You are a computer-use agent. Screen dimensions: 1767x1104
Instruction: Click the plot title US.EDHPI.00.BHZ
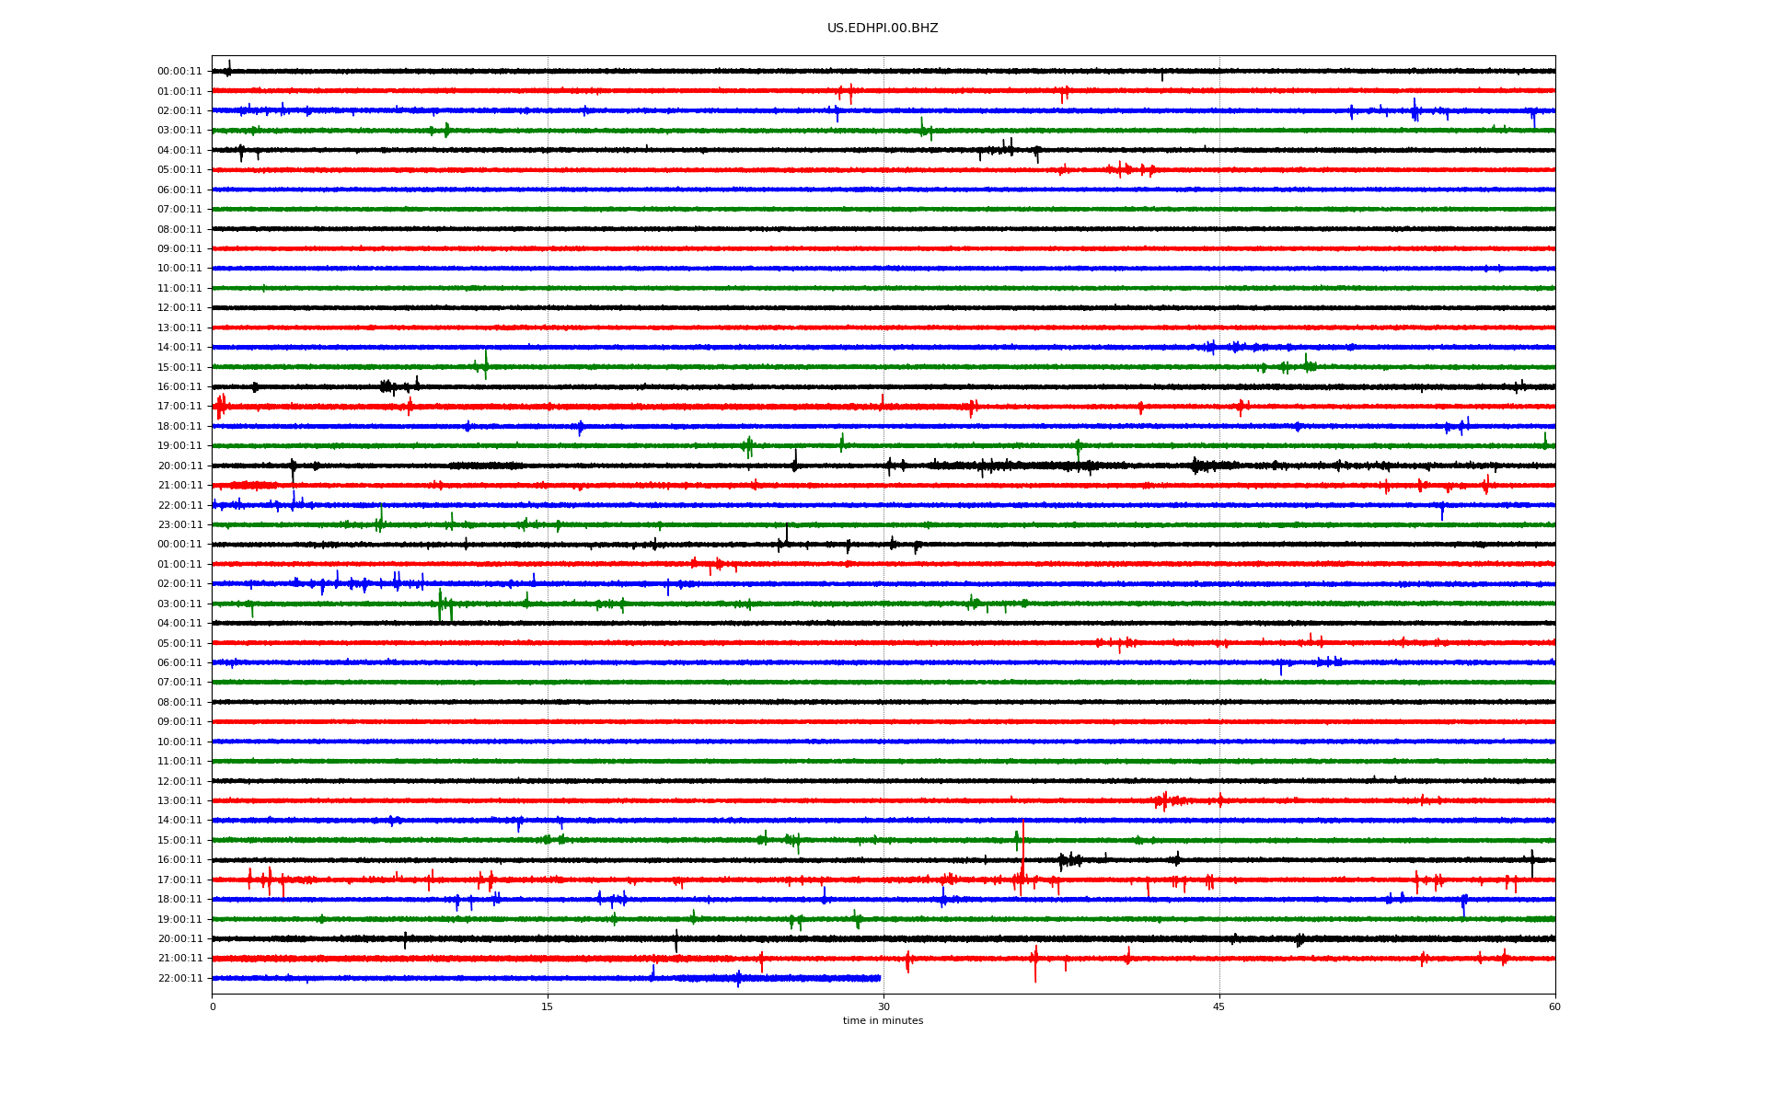pos(883,29)
